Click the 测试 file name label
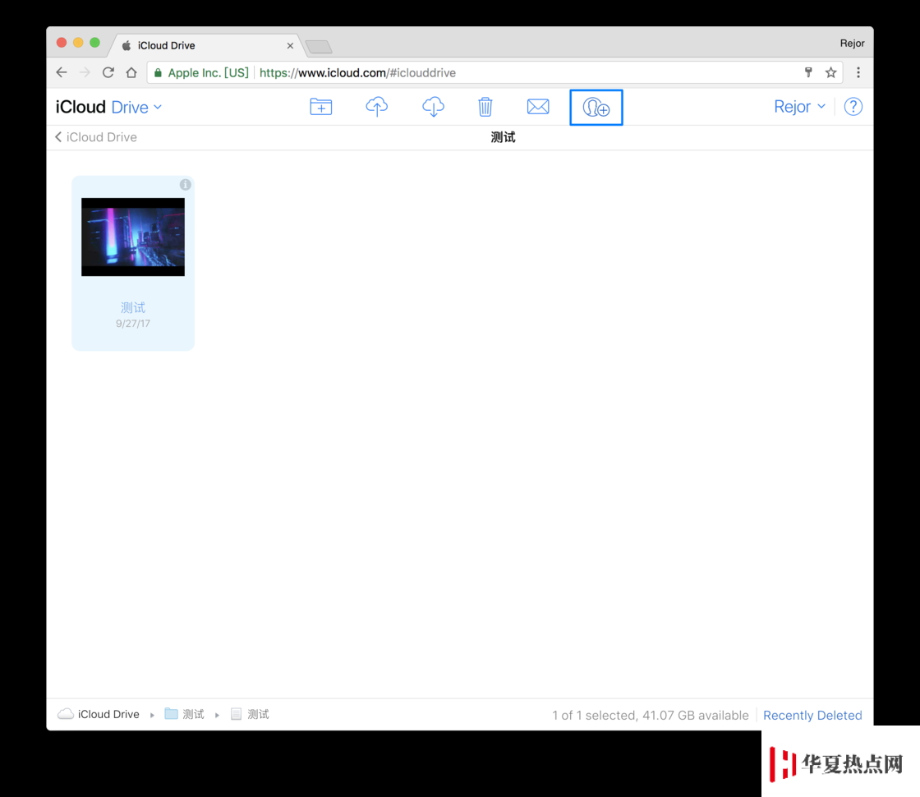The image size is (920, 797). 133,307
